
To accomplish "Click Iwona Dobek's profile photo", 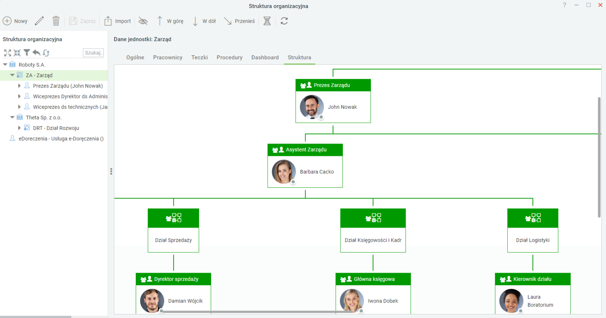I will tap(352, 301).
